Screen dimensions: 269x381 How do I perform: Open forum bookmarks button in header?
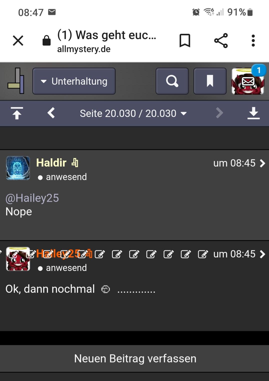tap(210, 81)
